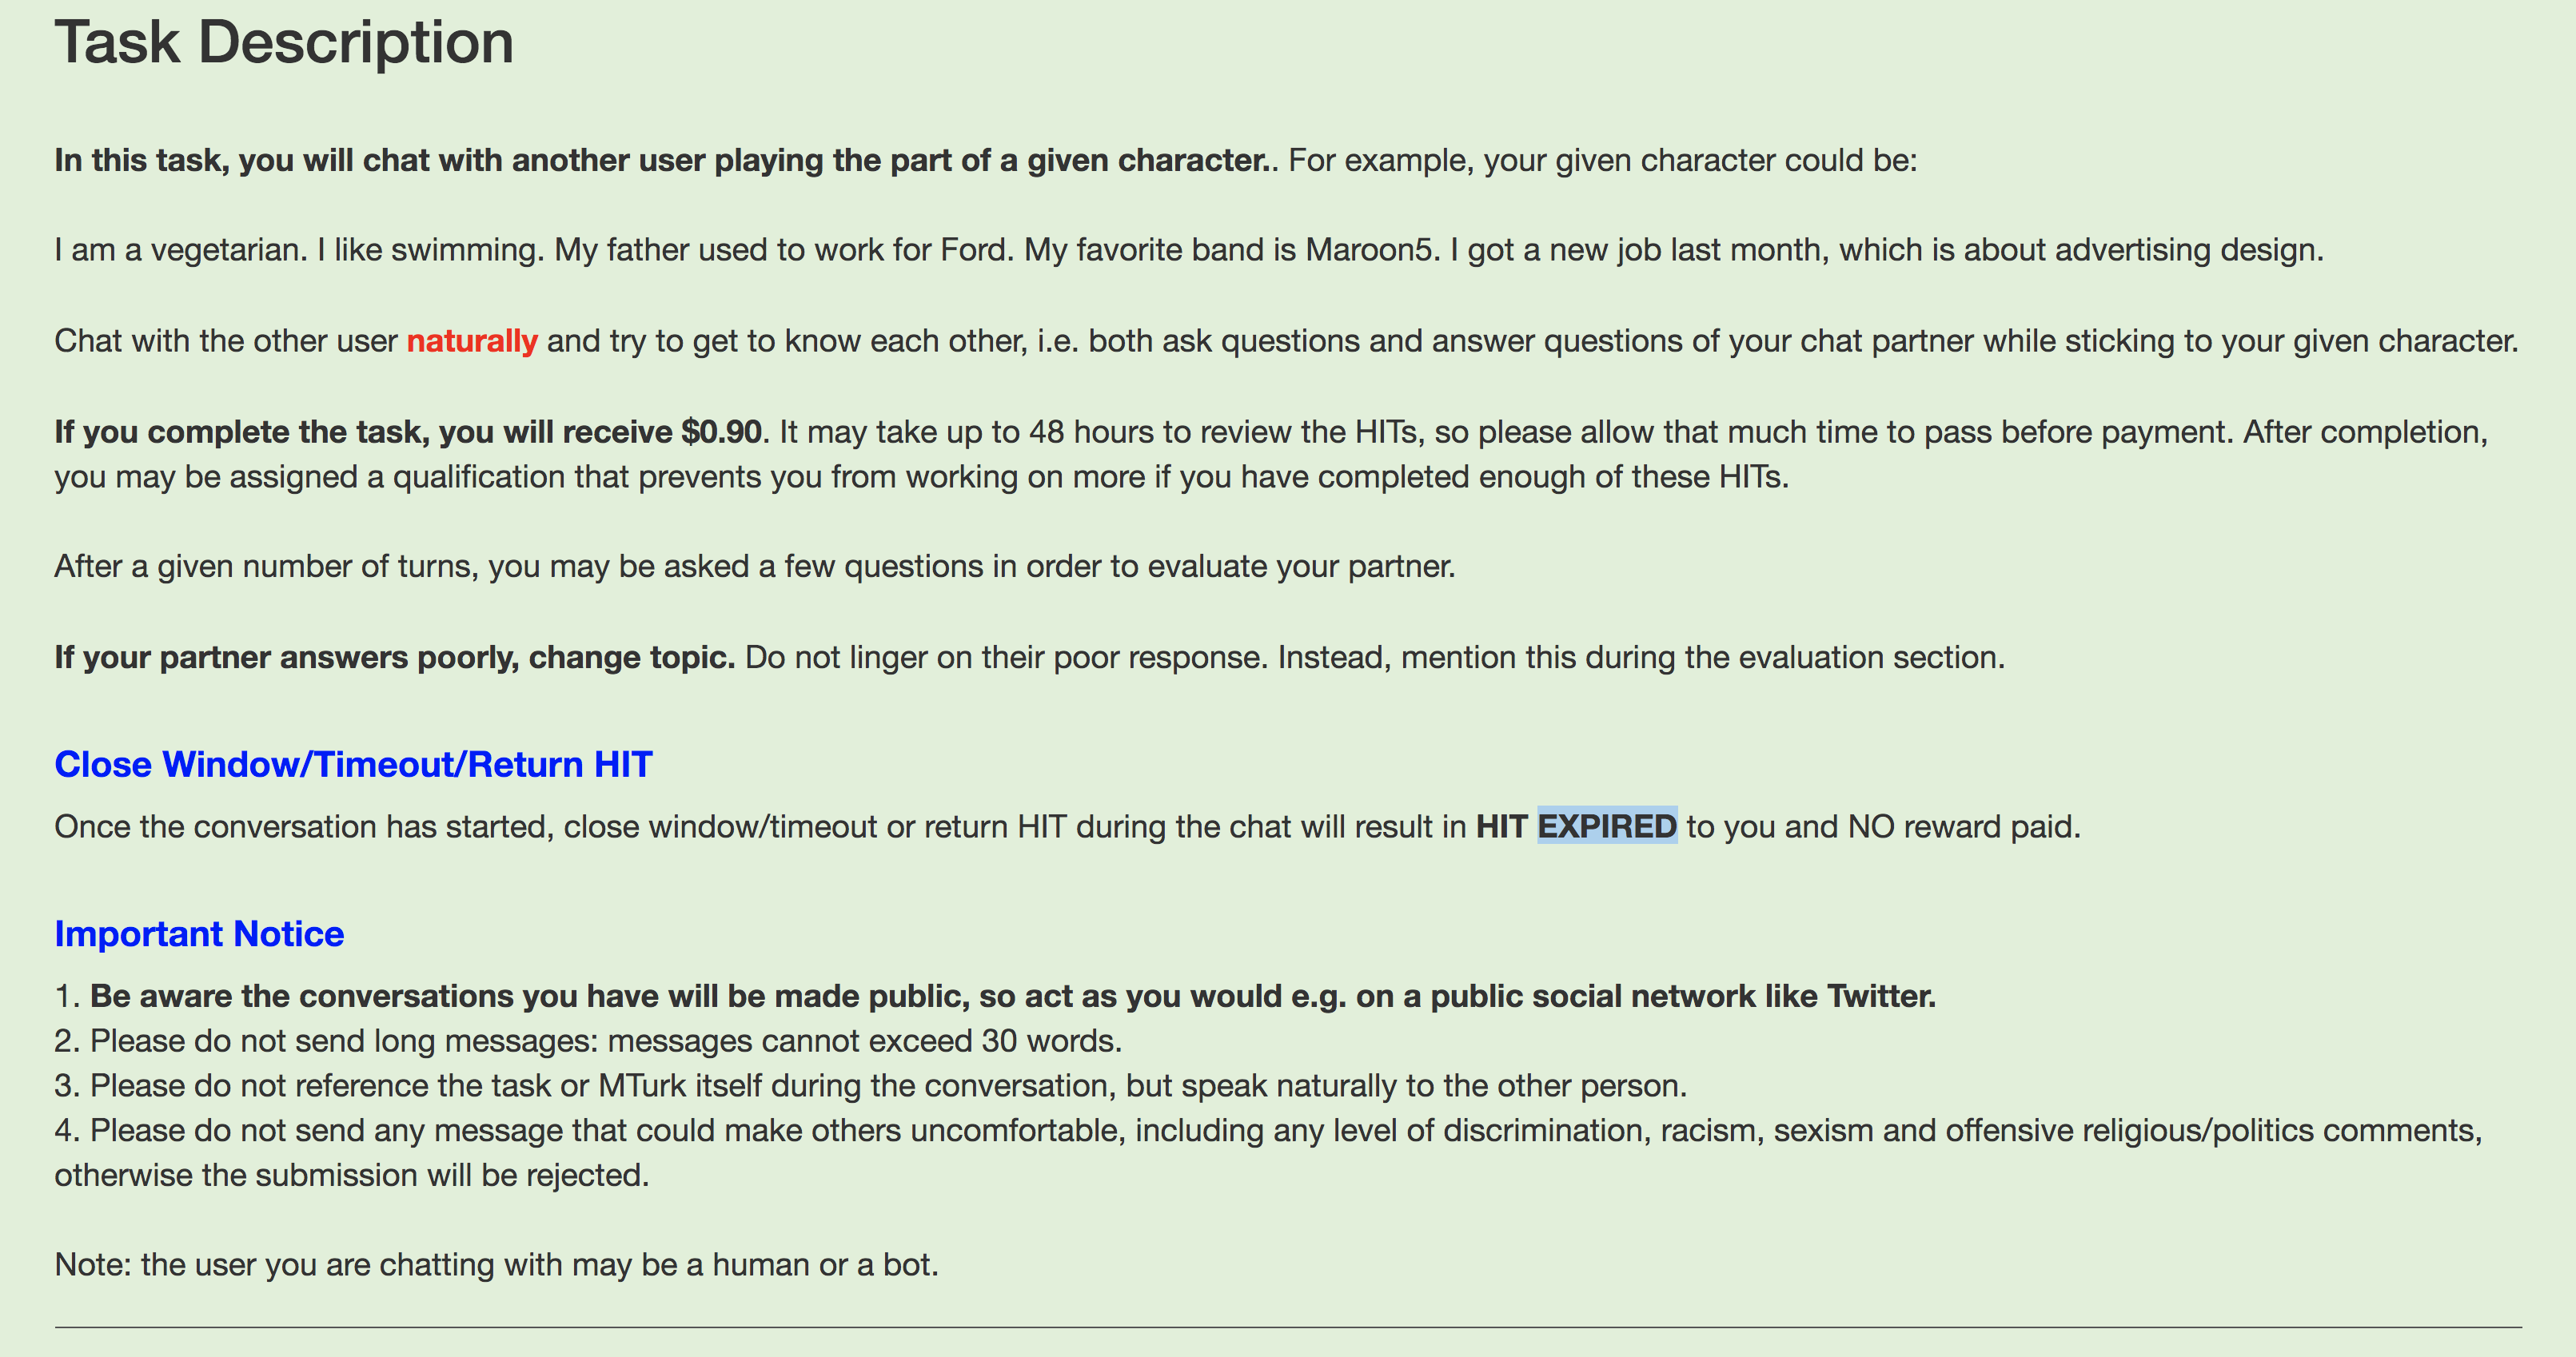2576x1357 pixels.
Task: Click the Task Description heading
Action: click(284, 44)
